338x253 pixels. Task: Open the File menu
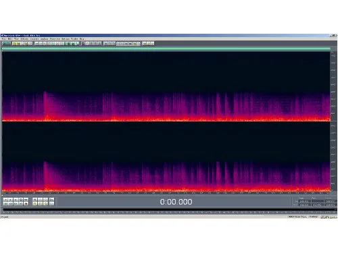4,39
